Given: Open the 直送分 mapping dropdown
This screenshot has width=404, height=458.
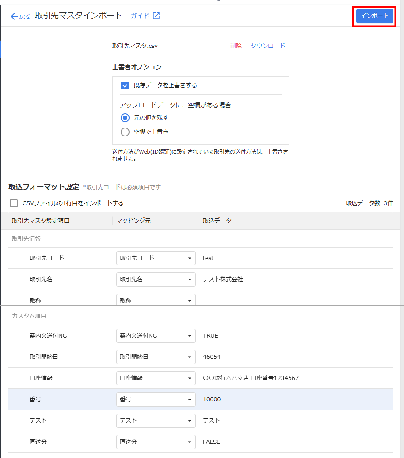Looking at the screenshot, I should [156, 442].
